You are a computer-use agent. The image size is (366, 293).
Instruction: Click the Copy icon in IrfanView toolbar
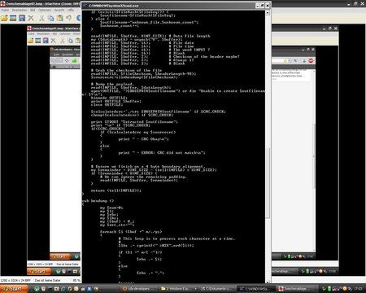coord(50,18)
